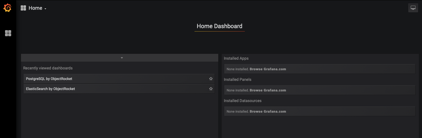This screenshot has height=138, width=422.
Task: Click the None installed text under Installed Apps
Action: (x=238, y=69)
